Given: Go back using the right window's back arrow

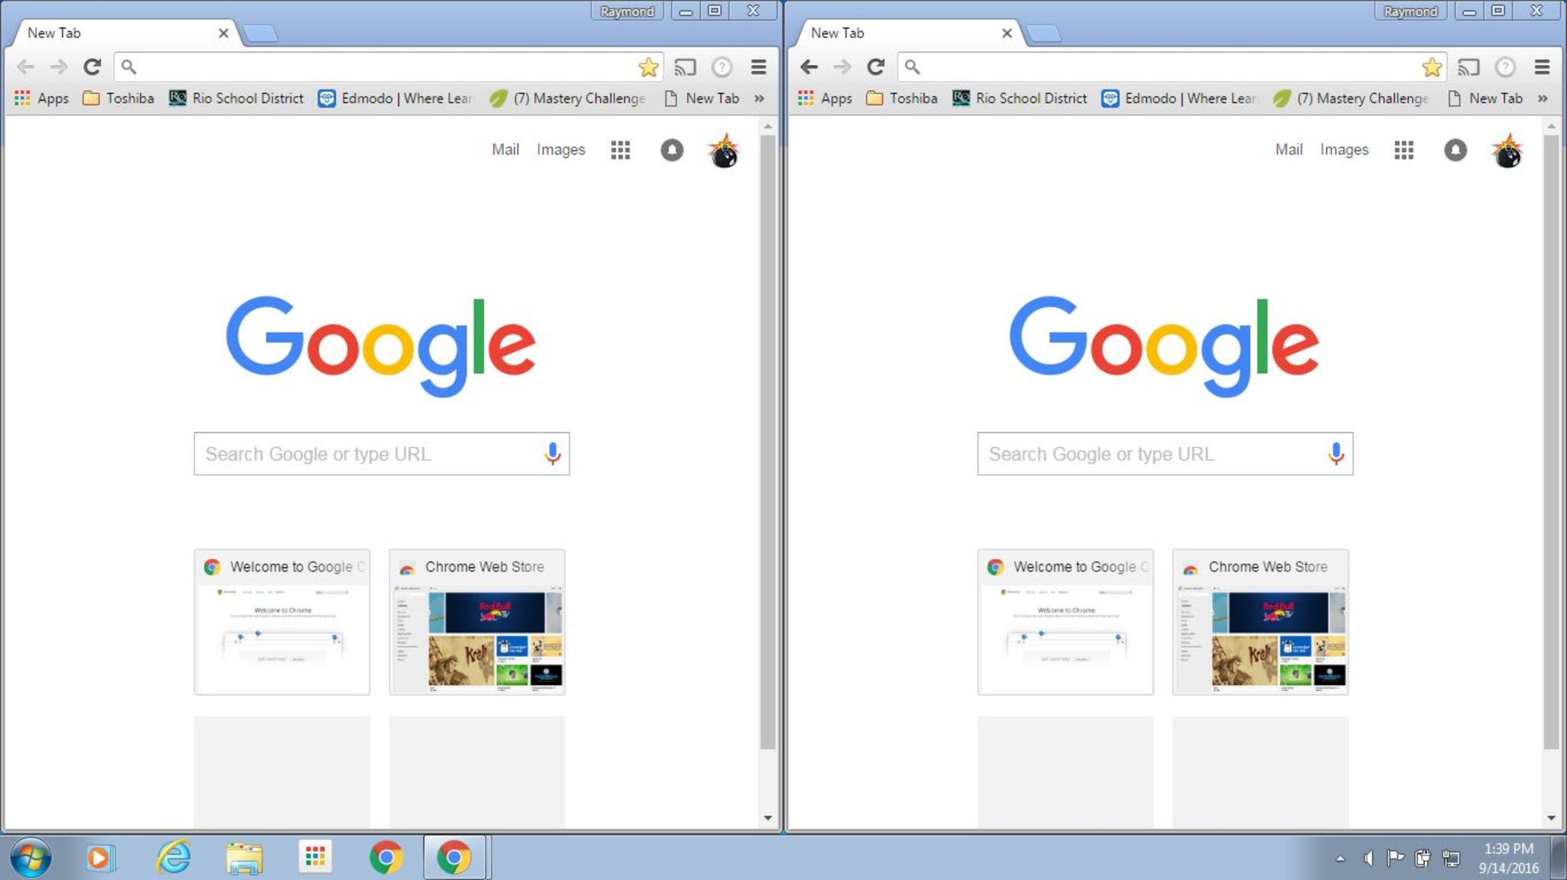Looking at the screenshot, I should pos(809,67).
